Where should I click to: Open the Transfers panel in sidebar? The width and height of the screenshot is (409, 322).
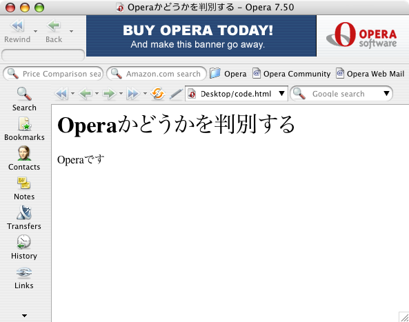24,217
